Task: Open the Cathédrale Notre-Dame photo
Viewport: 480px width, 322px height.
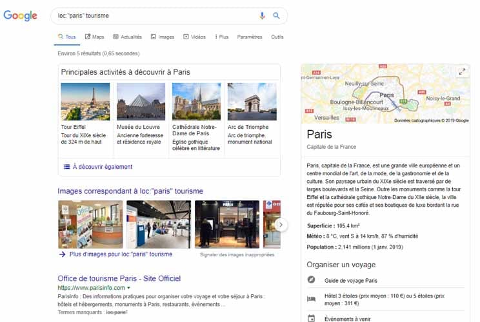Action: [196, 102]
